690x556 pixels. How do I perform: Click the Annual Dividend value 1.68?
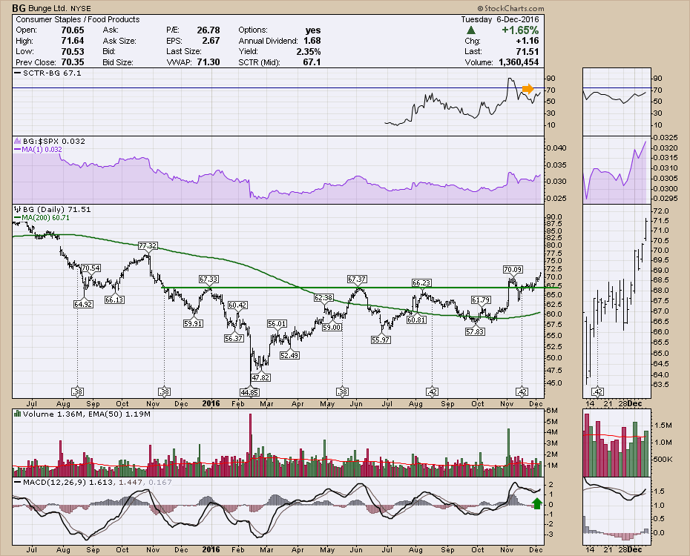coord(312,41)
